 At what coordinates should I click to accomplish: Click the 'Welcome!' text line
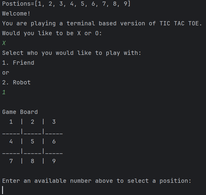click(16, 14)
